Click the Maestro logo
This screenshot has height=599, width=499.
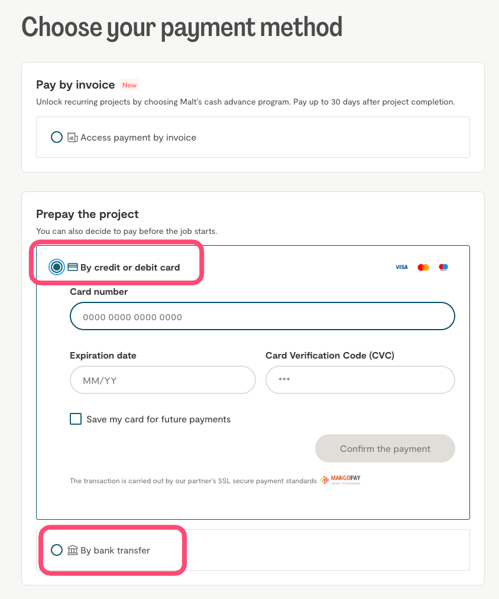click(443, 268)
